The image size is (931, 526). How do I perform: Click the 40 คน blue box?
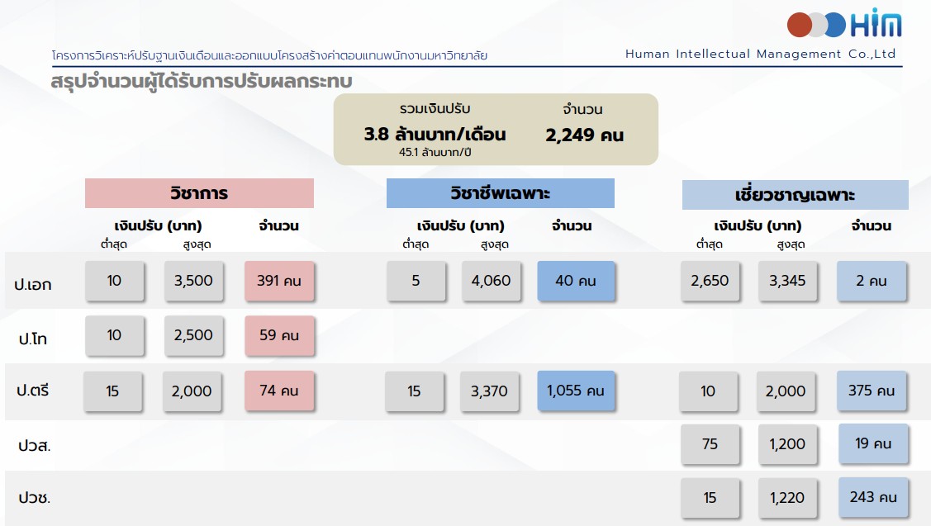[x=576, y=281]
